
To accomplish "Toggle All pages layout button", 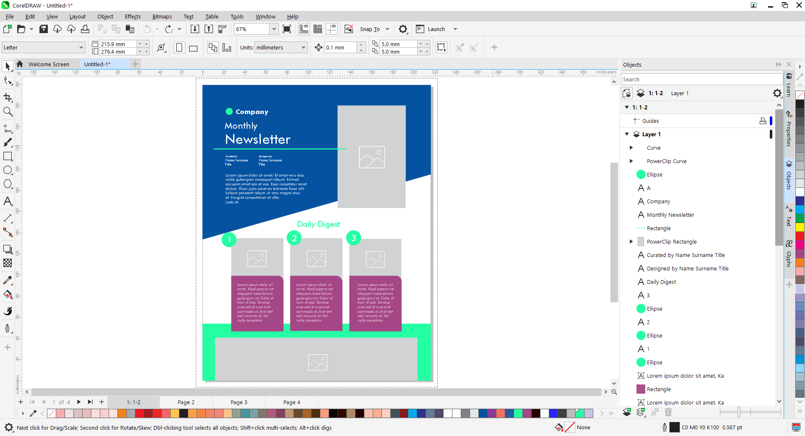I will click(x=213, y=47).
